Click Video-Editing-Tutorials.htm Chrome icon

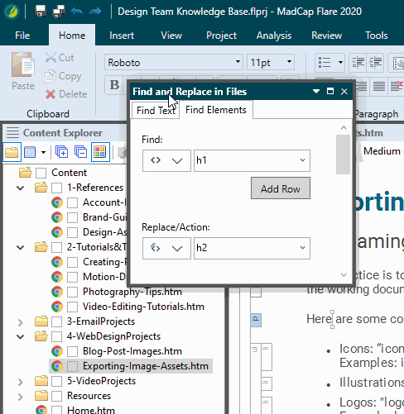(x=57, y=307)
